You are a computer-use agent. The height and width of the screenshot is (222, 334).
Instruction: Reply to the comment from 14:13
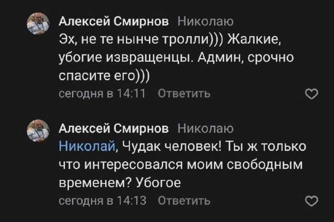(x=183, y=201)
